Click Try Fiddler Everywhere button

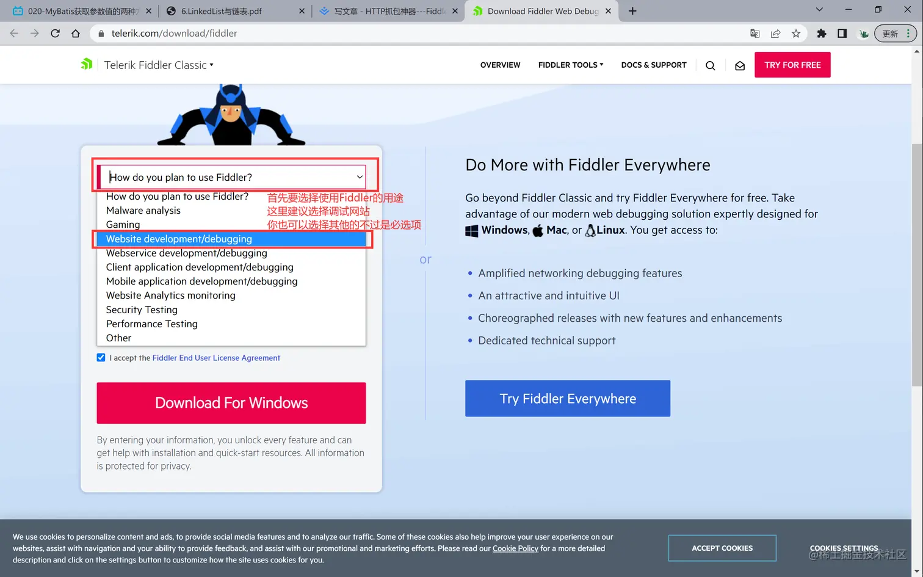(x=568, y=399)
